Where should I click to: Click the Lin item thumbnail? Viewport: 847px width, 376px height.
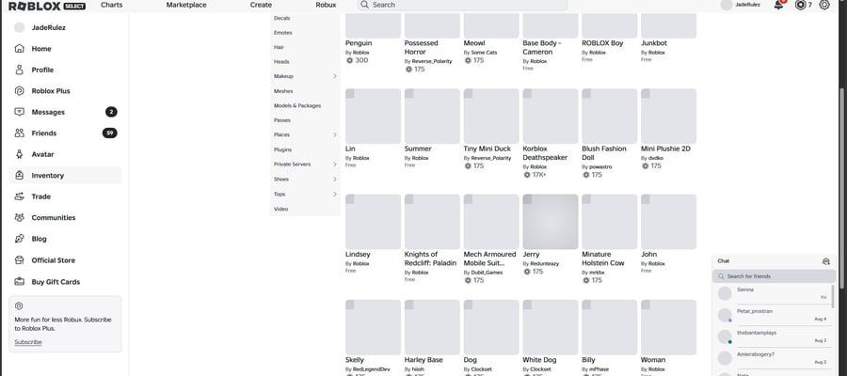373,116
